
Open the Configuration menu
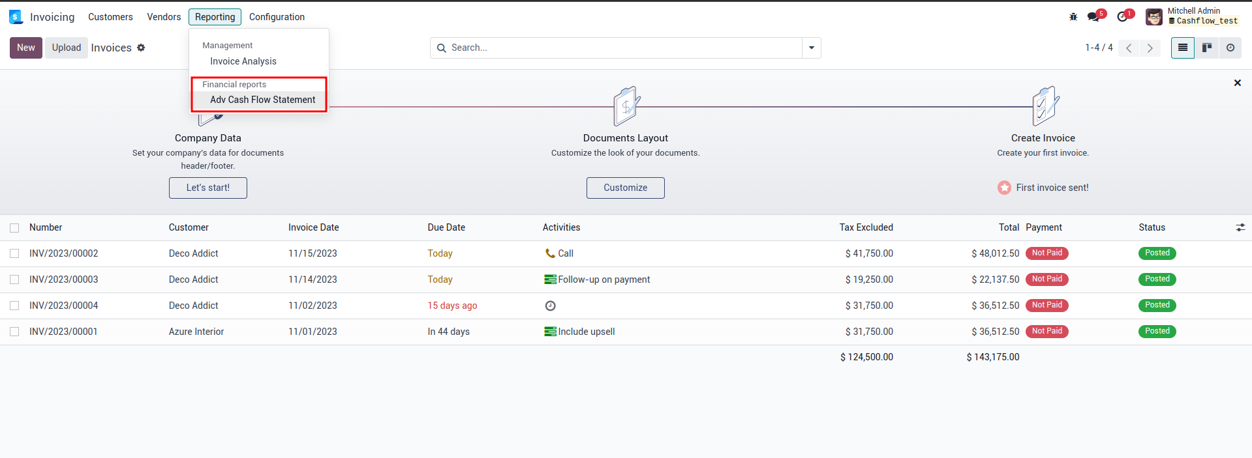tap(277, 17)
